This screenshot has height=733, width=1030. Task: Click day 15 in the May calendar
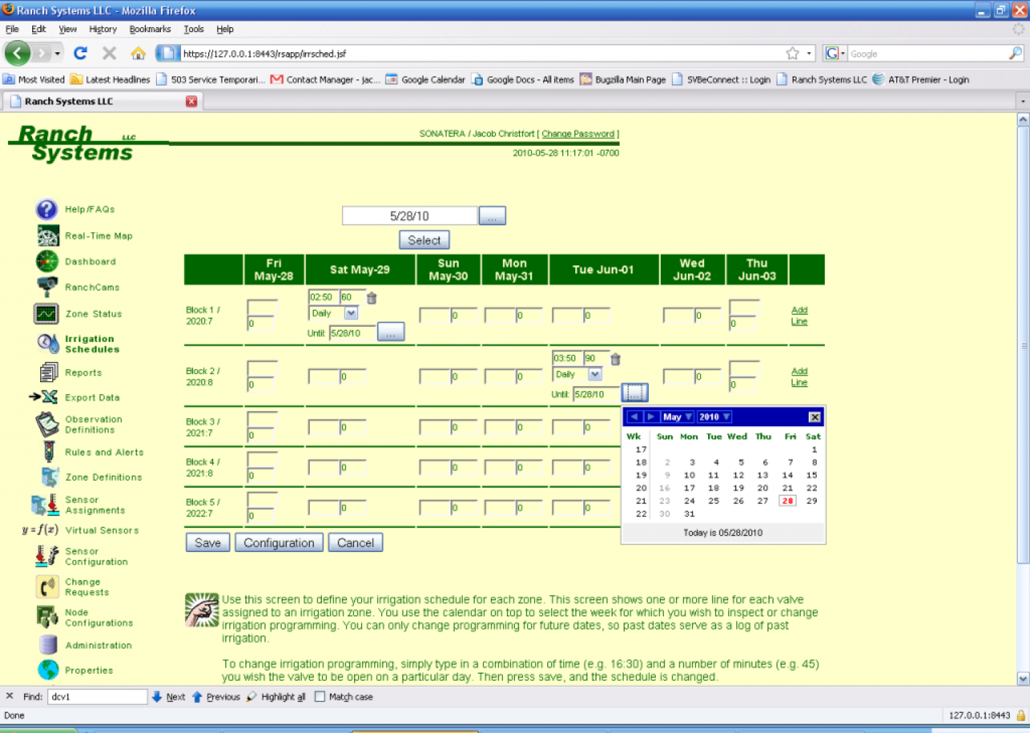pyautogui.click(x=812, y=475)
